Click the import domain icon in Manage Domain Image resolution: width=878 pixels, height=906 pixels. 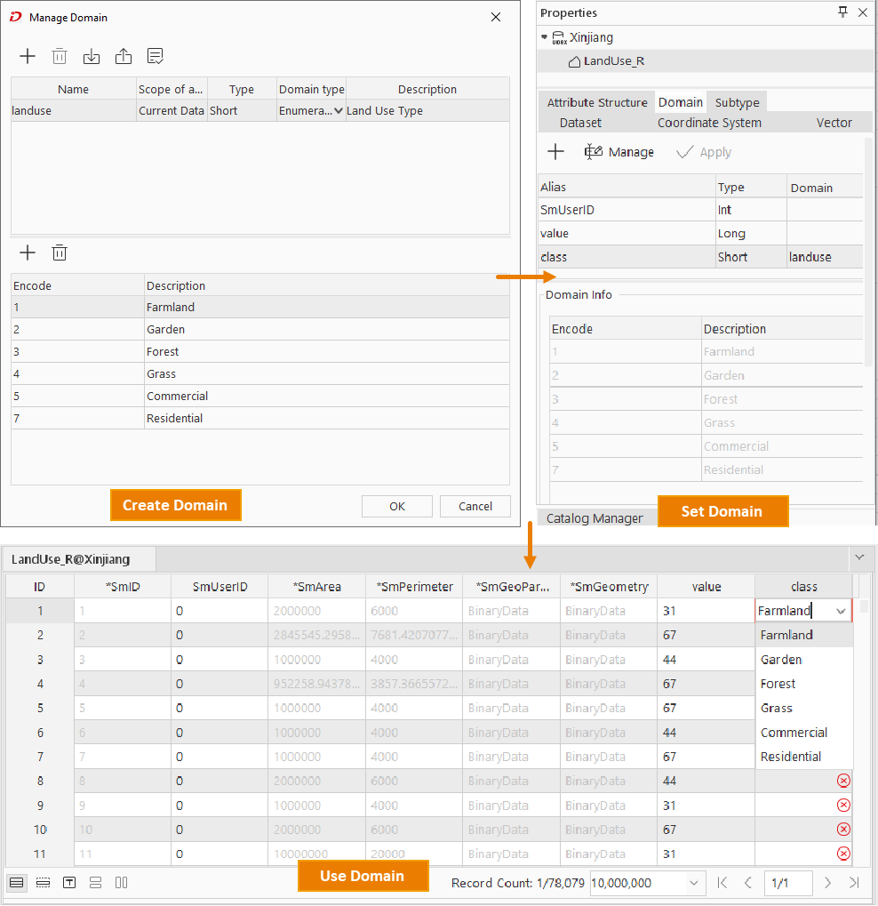click(92, 57)
